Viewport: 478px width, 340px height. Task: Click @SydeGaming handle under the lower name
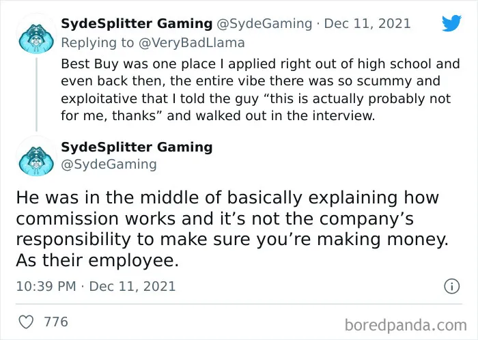109,165
